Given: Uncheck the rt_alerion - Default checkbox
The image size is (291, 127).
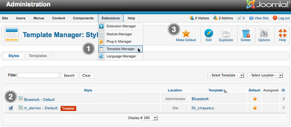Looking at the screenshot, I should 11,108.
